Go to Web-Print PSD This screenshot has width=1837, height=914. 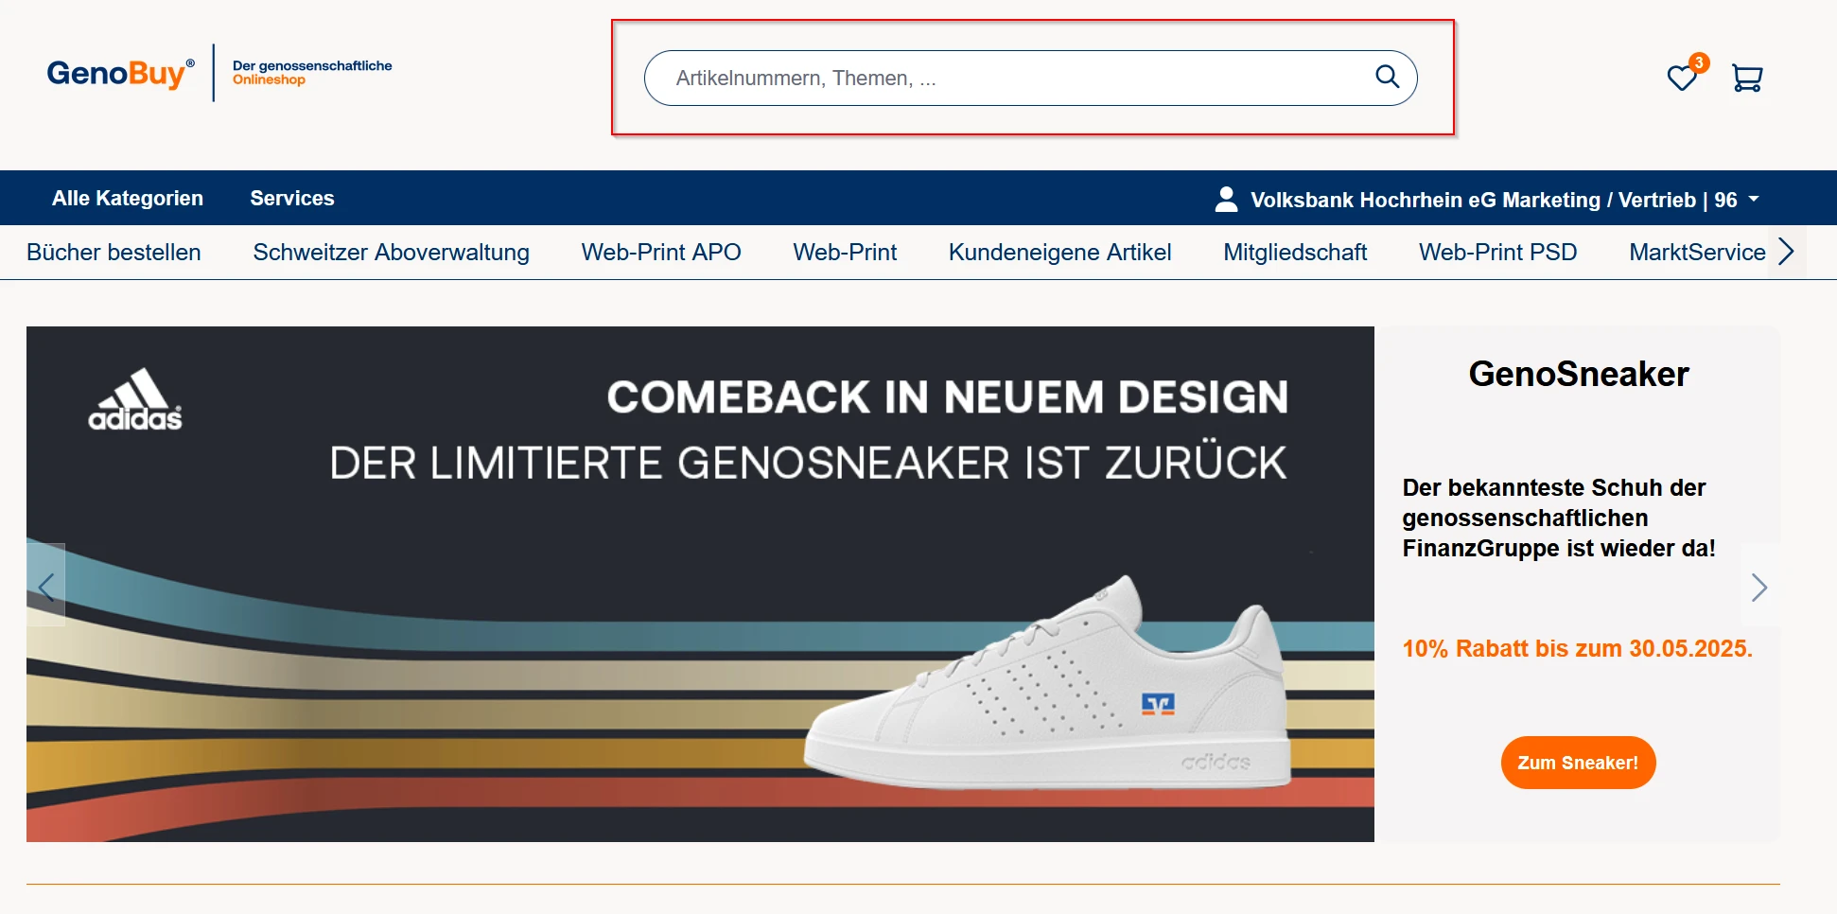[1497, 253]
